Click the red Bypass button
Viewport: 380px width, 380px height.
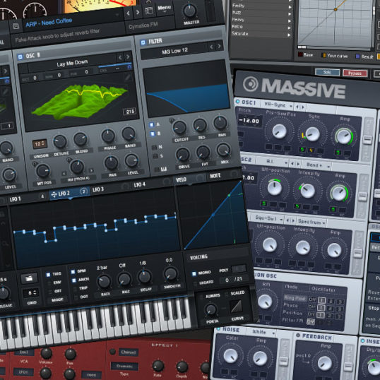(x=355, y=73)
